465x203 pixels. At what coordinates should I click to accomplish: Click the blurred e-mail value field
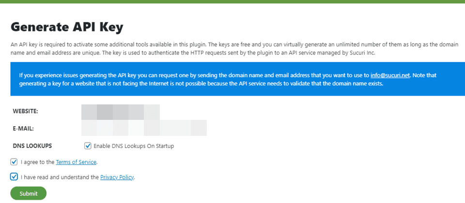tap(144, 128)
